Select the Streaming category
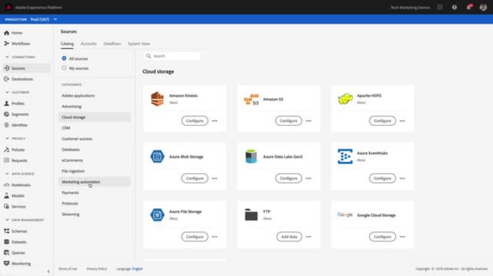The height and width of the screenshot is (276, 493). point(70,214)
